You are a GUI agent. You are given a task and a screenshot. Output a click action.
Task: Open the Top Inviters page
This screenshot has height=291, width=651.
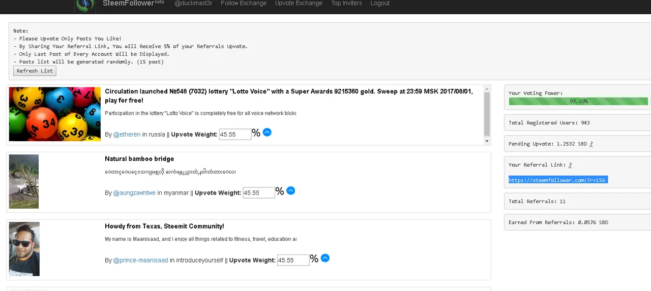pyautogui.click(x=346, y=3)
